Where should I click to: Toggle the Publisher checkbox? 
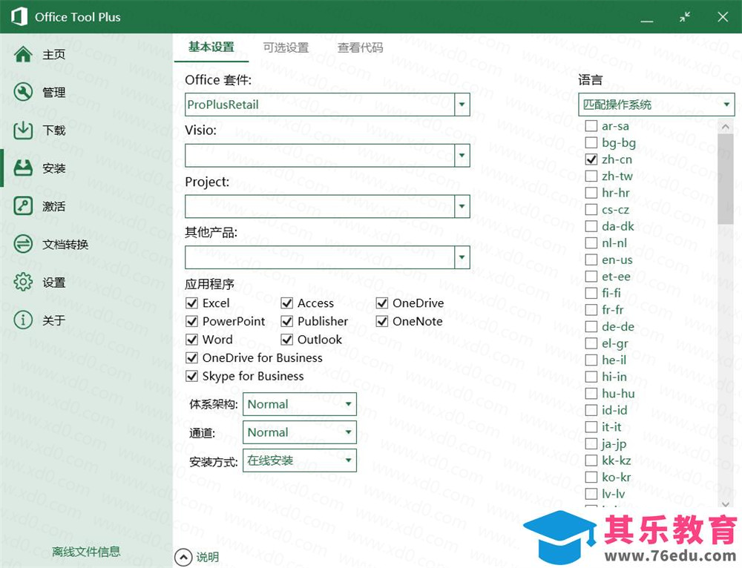[x=286, y=322]
